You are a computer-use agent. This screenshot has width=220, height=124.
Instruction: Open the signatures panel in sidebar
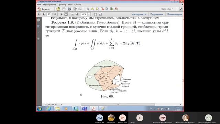pyautogui.click(x=38, y=39)
